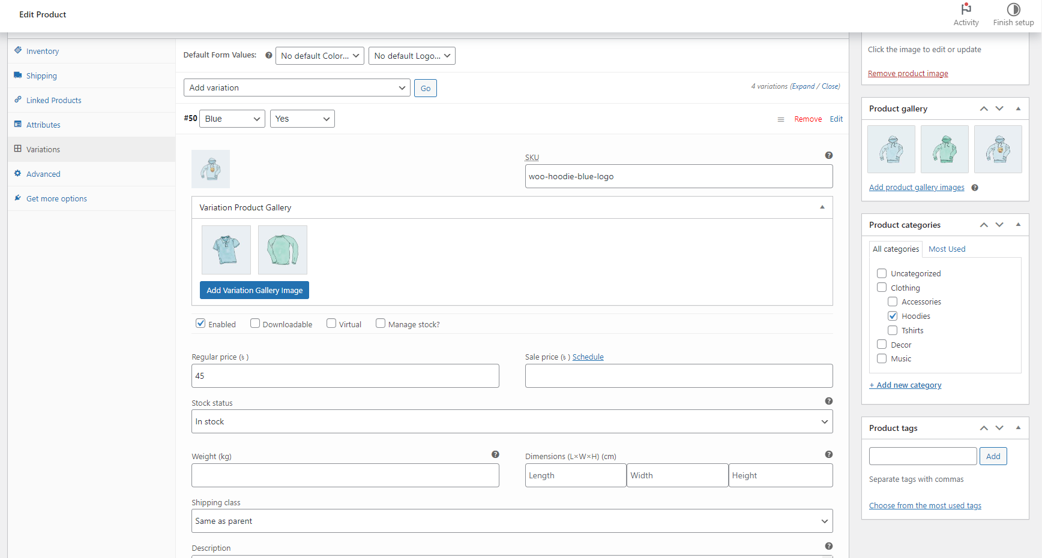Select polo shirt variation gallery image
The height and width of the screenshot is (558, 1042).
226,250
